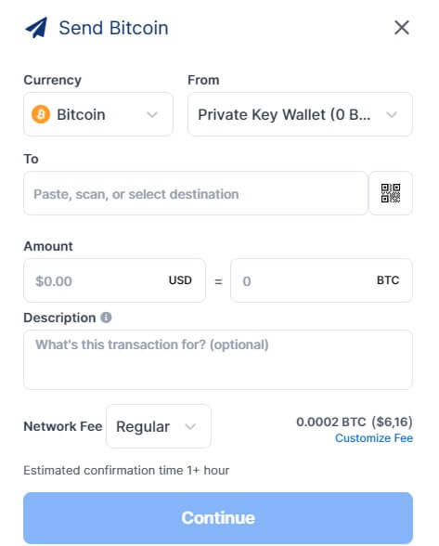This screenshot has height=546, width=439.
Task: Click the equals sign between amounts
Action: [218, 281]
